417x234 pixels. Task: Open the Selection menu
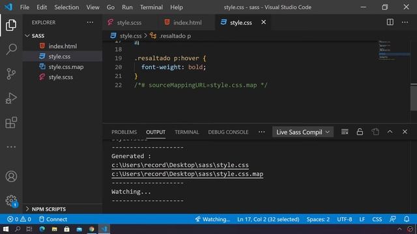pyautogui.click(x=66, y=7)
